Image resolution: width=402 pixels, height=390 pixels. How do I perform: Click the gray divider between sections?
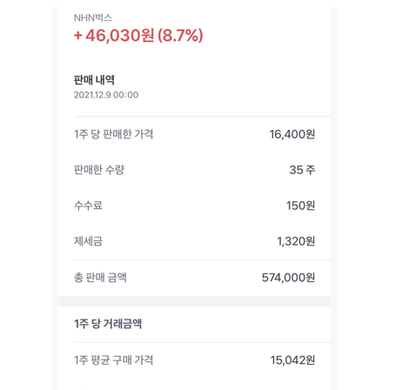point(195,301)
